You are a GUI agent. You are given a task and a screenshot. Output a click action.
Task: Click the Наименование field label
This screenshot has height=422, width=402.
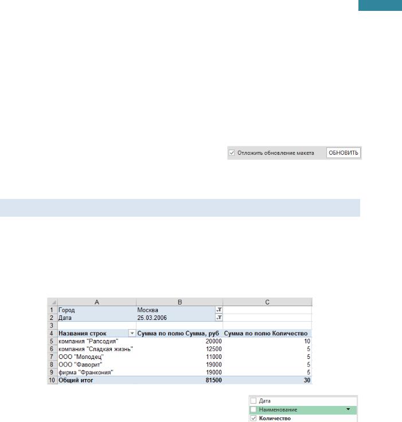[x=278, y=409]
